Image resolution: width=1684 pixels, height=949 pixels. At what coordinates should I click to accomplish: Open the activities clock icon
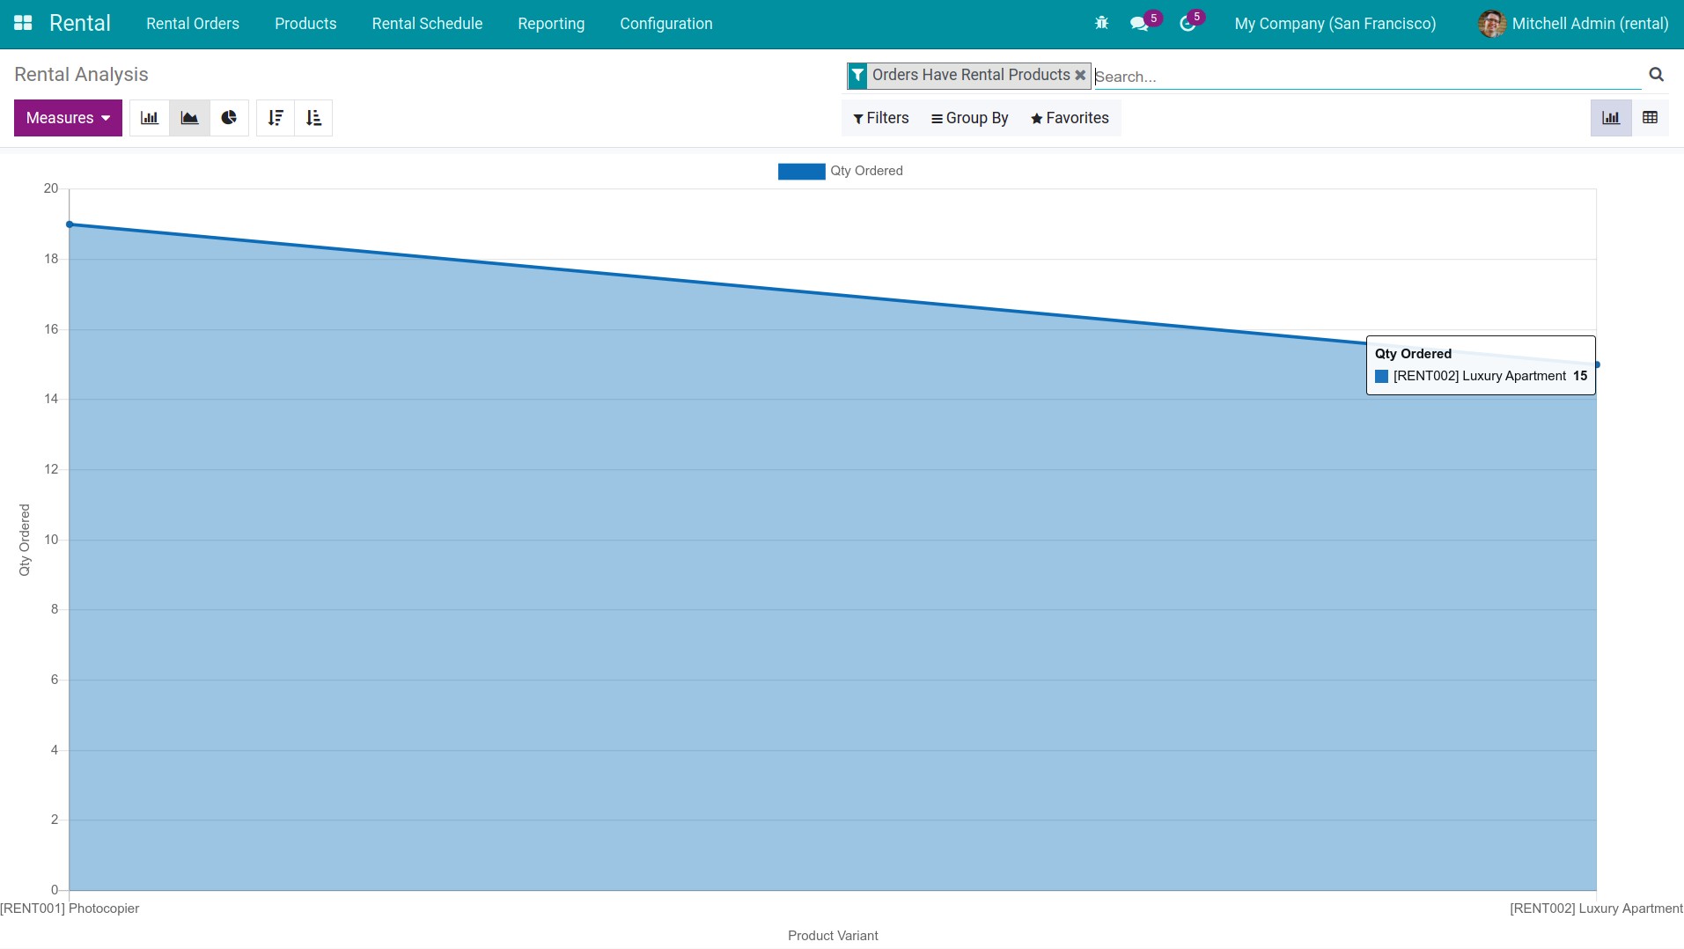tap(1188, 24)
